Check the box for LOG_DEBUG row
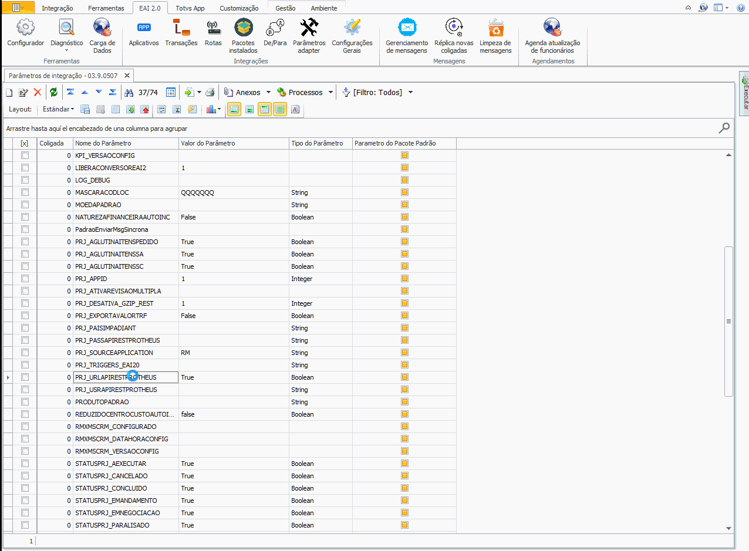749x551 pixels. pos(25,180)
